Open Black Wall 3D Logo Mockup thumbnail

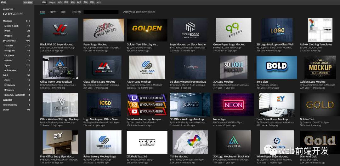(x=60, y=30)
